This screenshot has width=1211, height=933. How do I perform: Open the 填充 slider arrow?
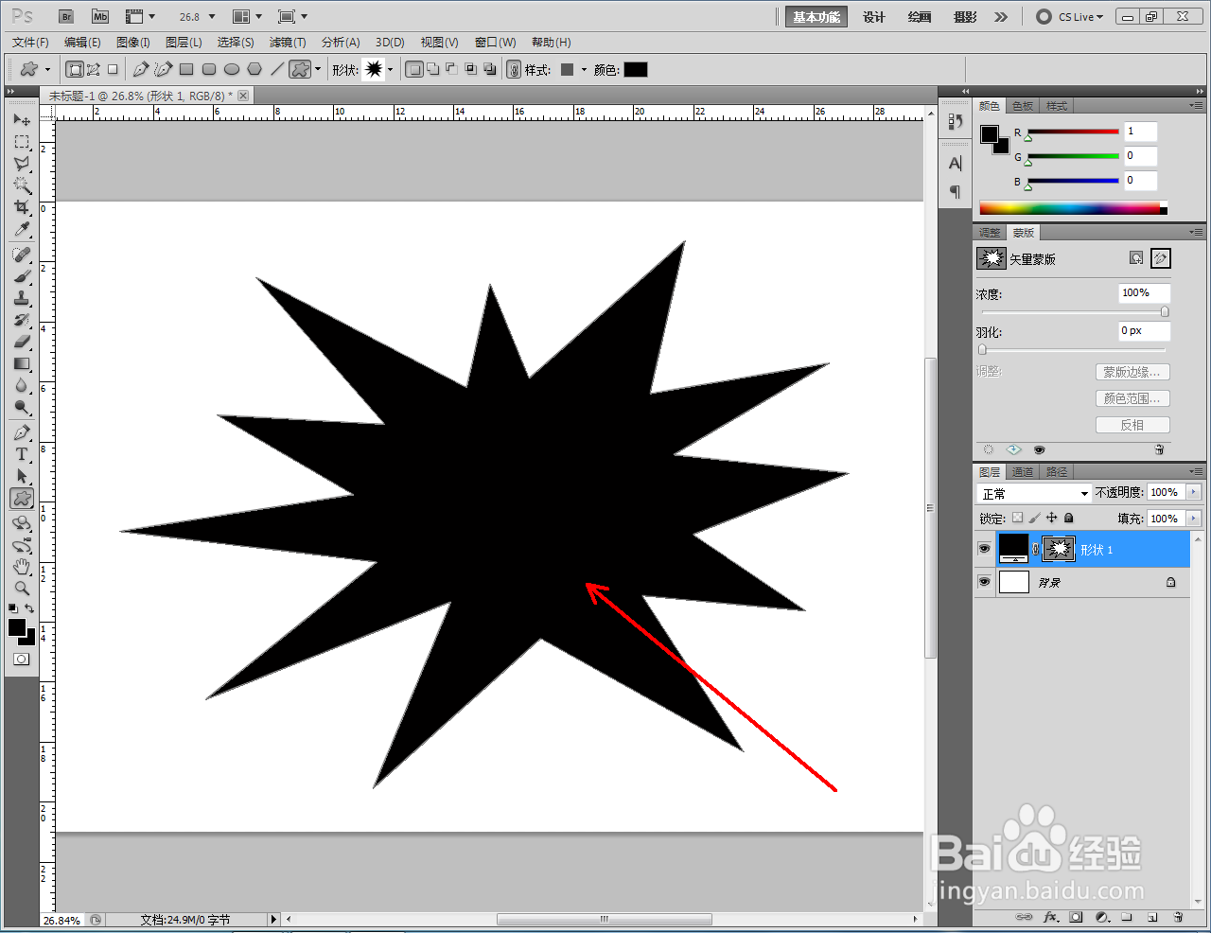click(1193, 519)
